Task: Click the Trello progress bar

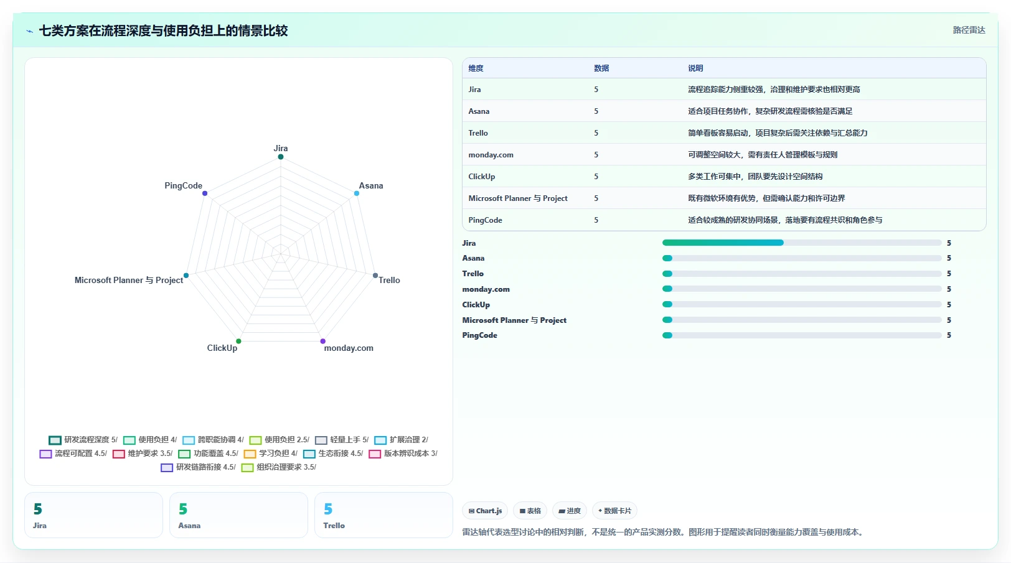Action: (802, 274)
